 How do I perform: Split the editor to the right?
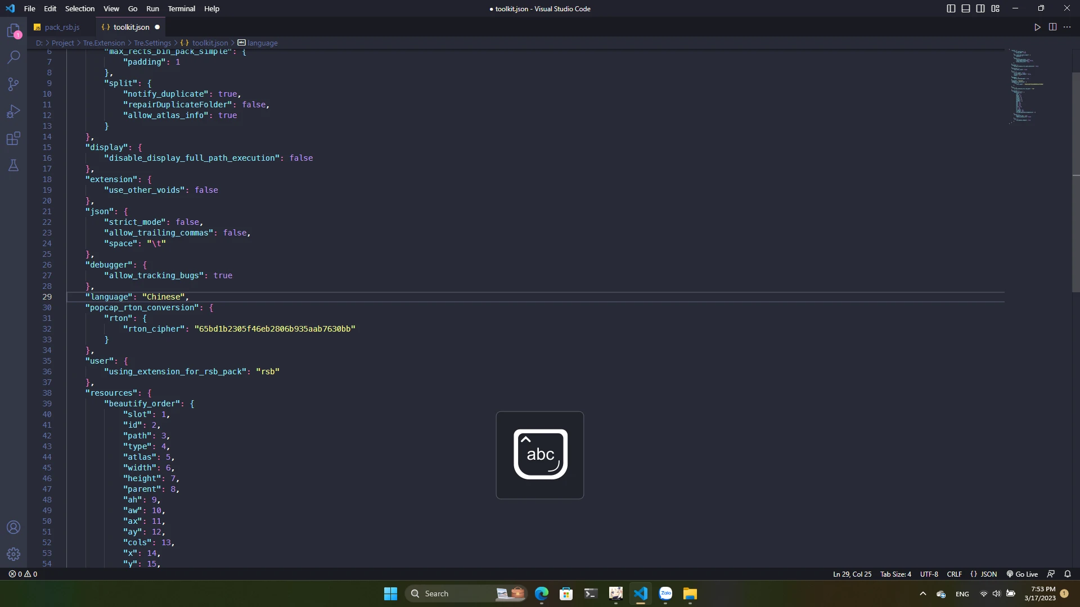click(1052, 27)
